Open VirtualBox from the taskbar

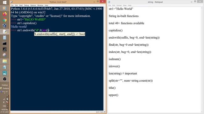[4, 26]
